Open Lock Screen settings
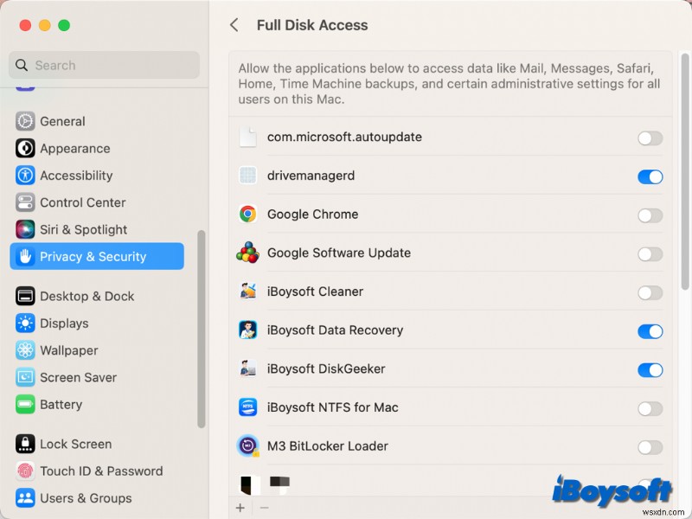 97,444
